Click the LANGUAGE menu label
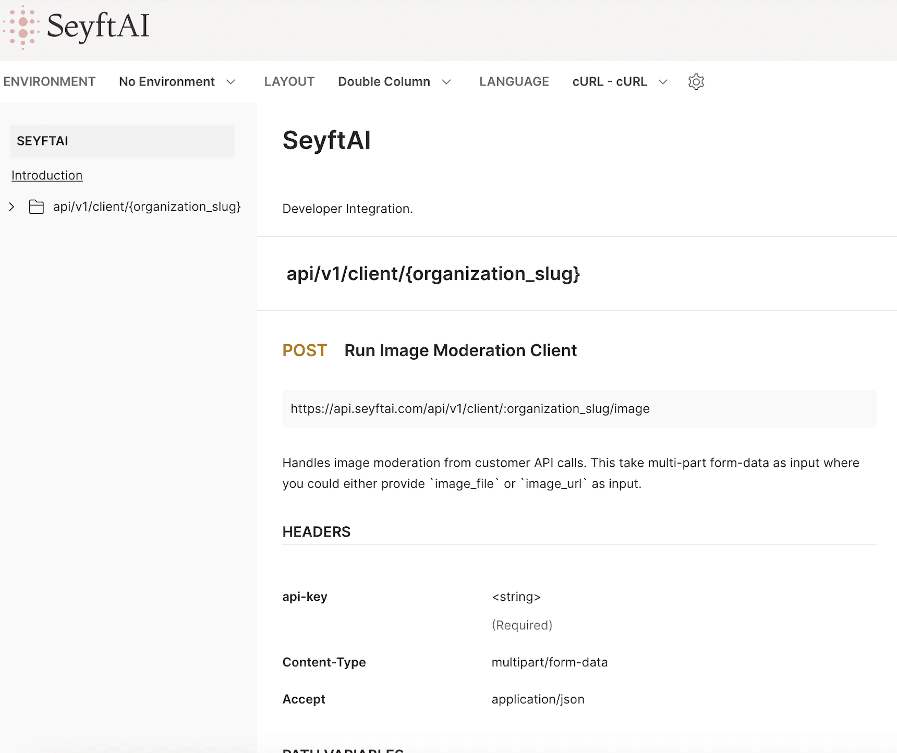897x753 pixels. coord(514,82)
